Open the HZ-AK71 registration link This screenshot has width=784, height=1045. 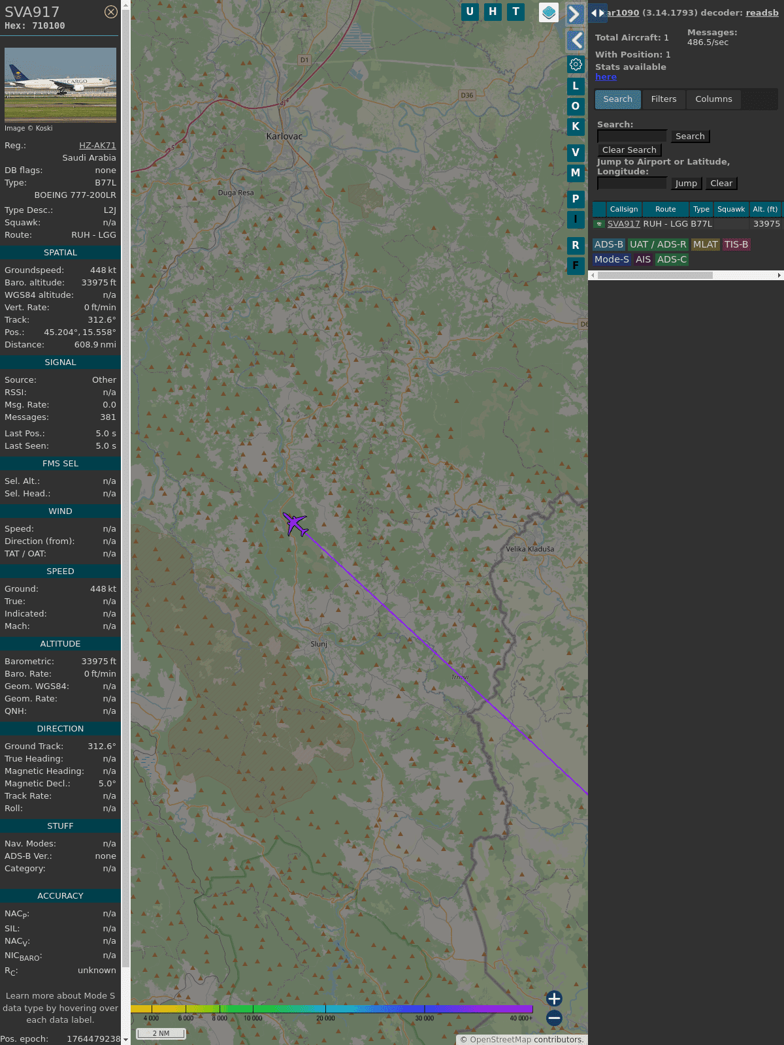[x=97, y=146]
